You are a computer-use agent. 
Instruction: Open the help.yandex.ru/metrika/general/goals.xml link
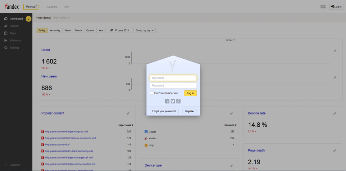coord(67,131)
